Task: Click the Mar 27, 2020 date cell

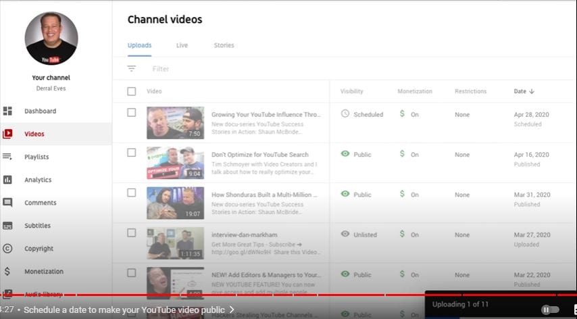Action: pos(532,235)
